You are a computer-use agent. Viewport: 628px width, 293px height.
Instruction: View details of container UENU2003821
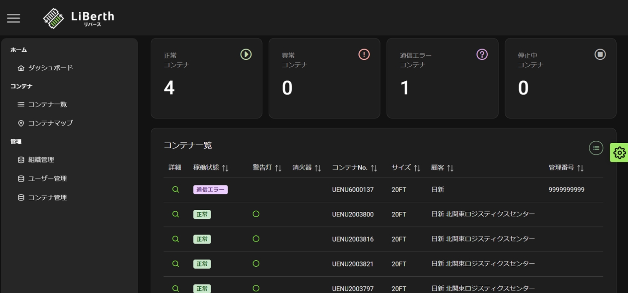pos(176,264)
